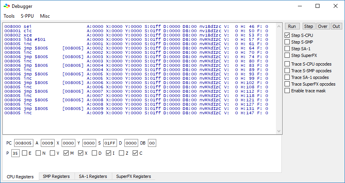Click the Out button
This screenshot has height=183, width=345.
pyautogui.click(x=336, y=26)
